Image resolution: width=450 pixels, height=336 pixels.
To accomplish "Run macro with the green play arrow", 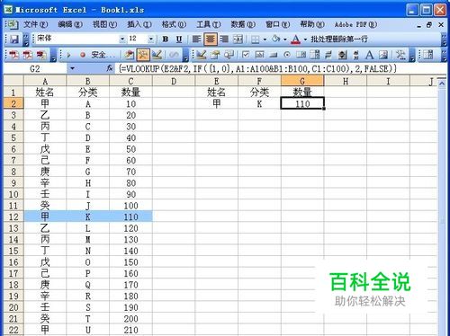I will (x=68, y=55).
